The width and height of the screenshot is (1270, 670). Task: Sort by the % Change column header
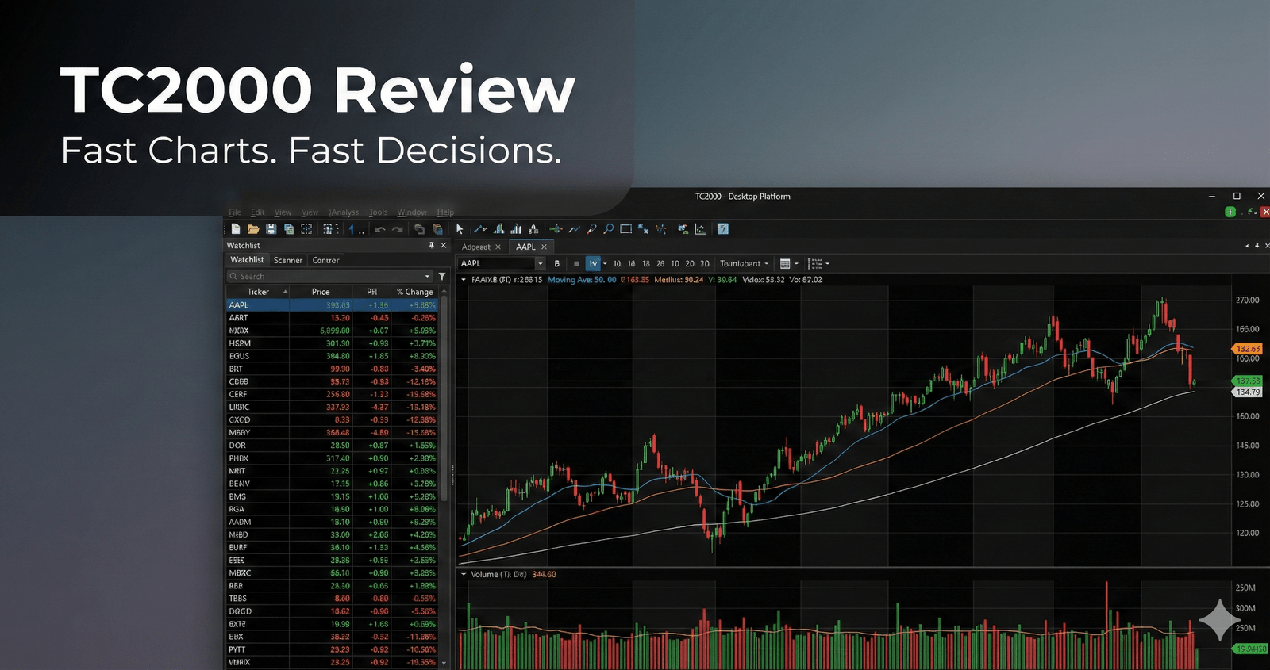click(415, 292)
